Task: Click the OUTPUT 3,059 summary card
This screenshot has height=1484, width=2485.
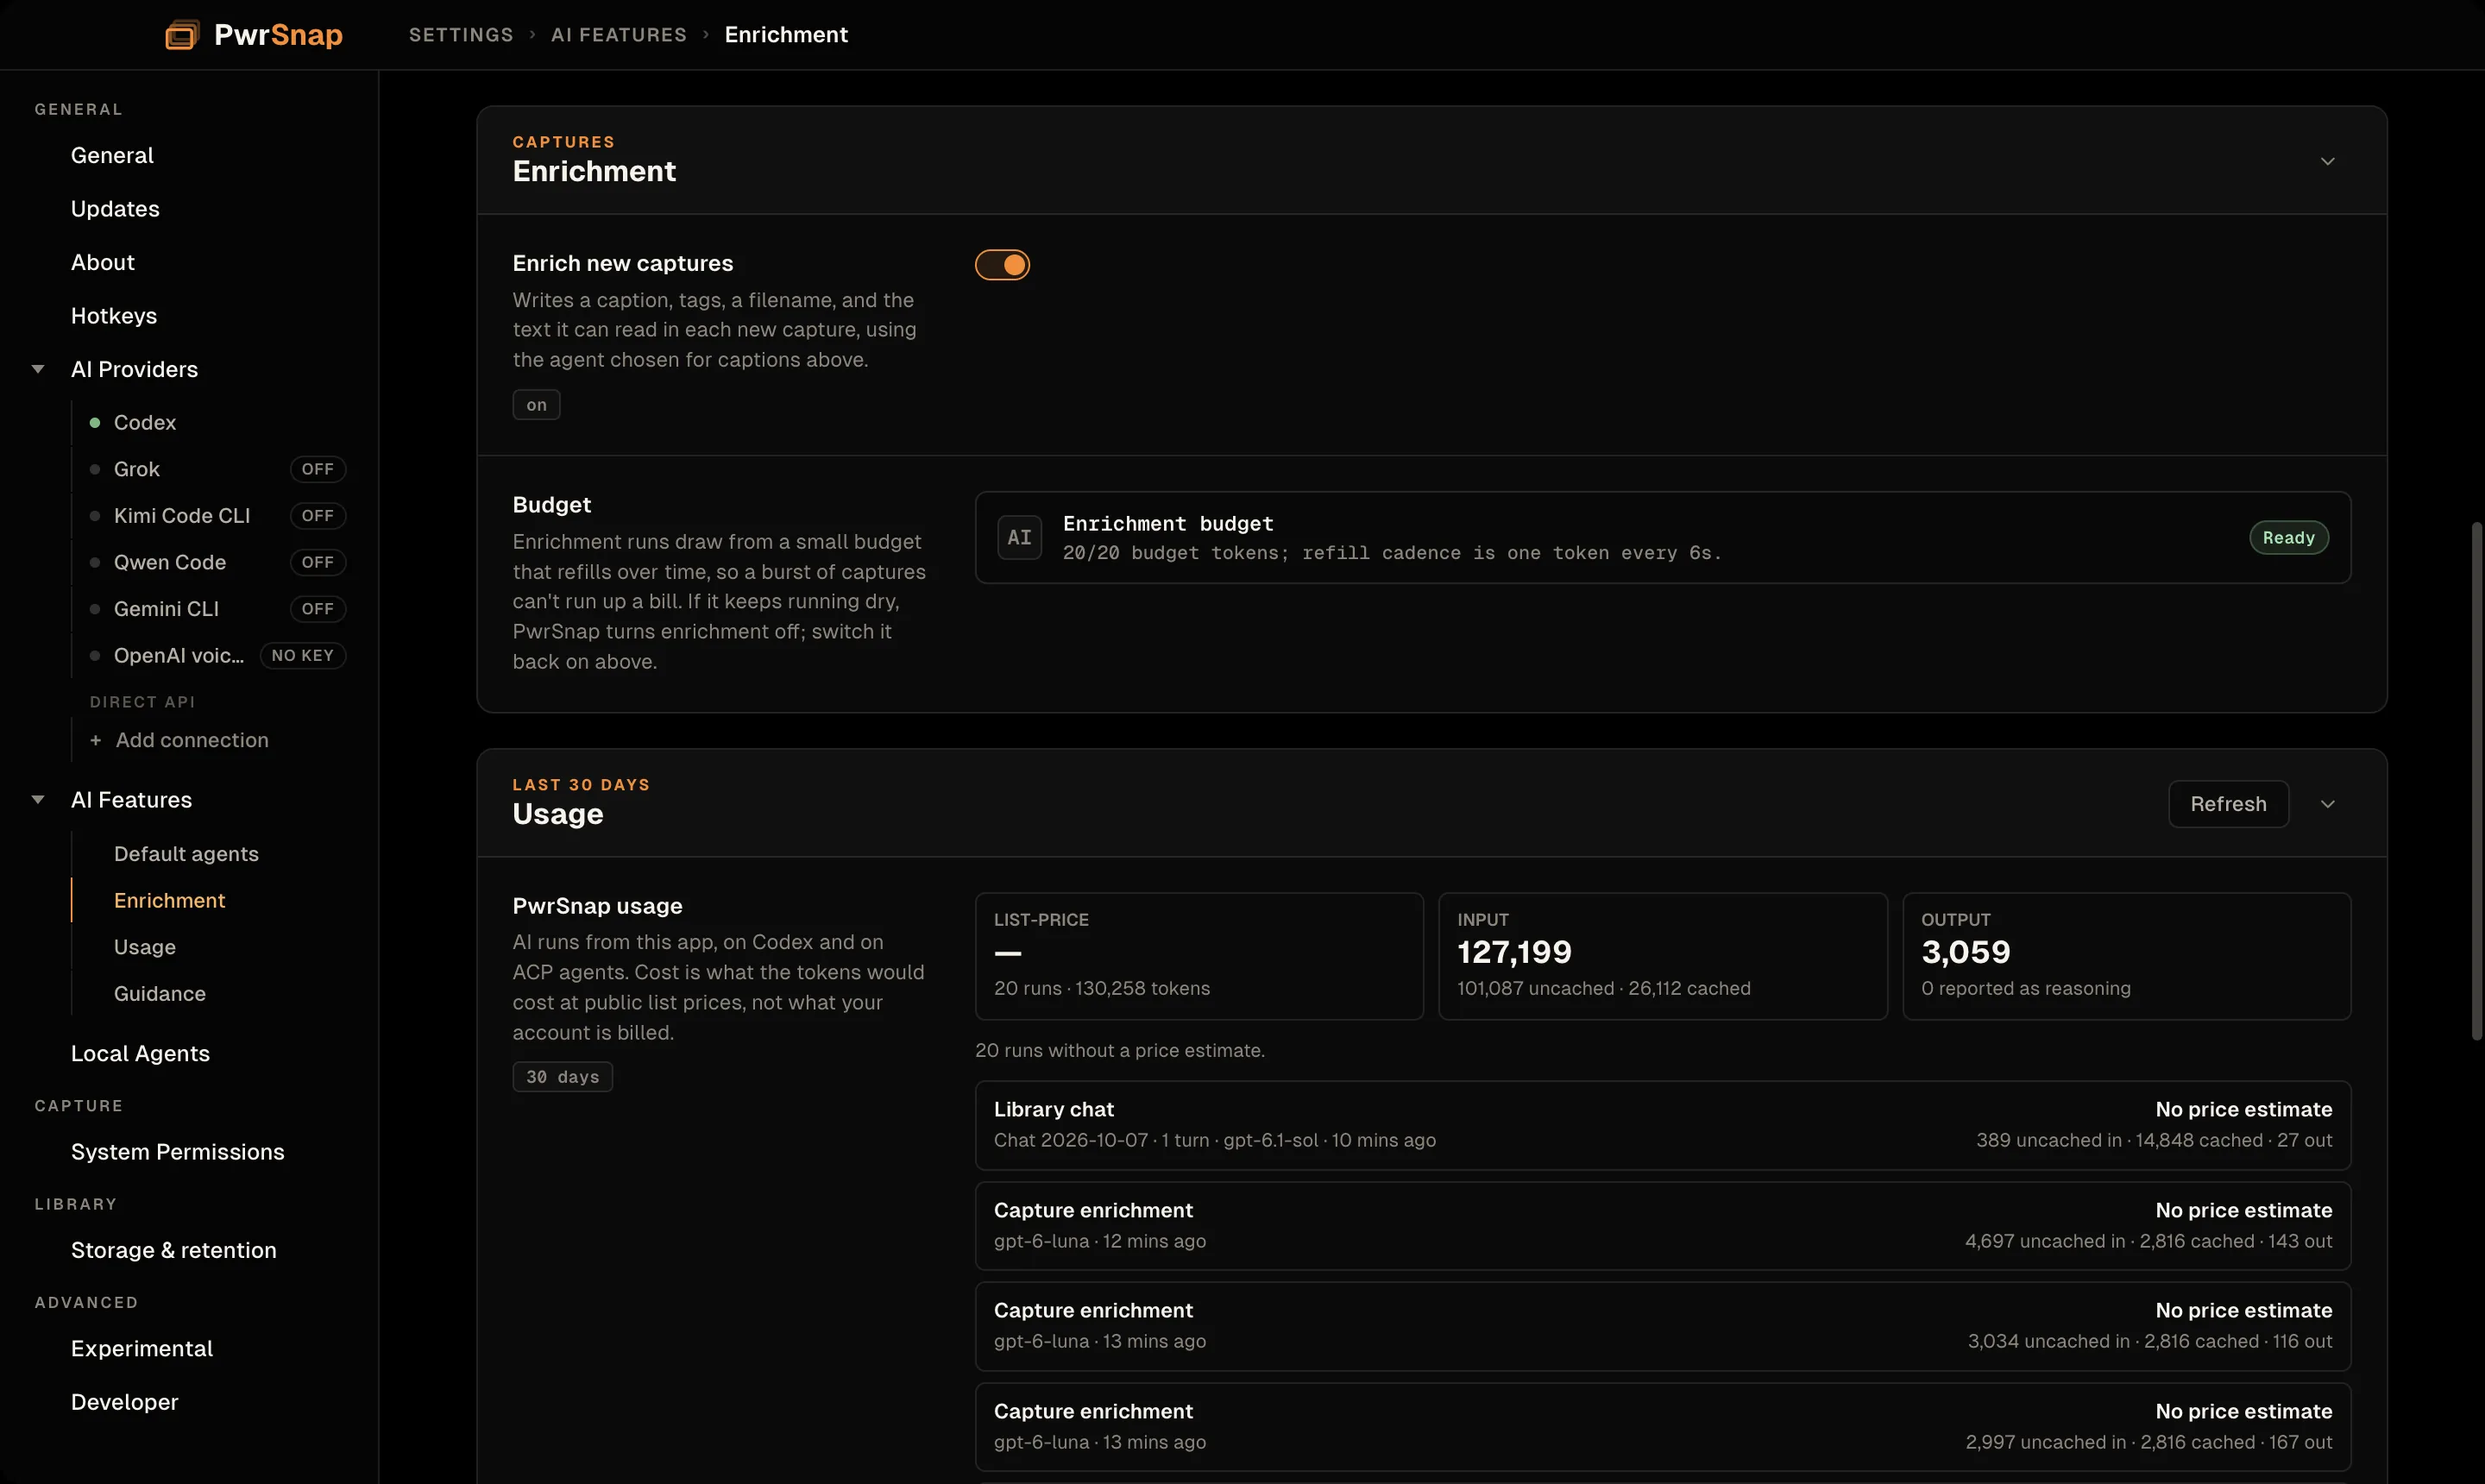Action: [x=2126, y=956]
